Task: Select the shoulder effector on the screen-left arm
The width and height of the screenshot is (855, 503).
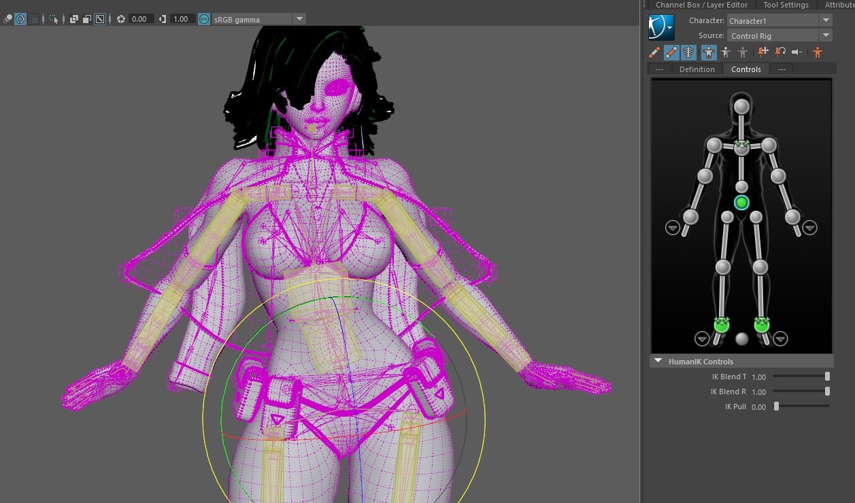Action: tap(714, 145)
